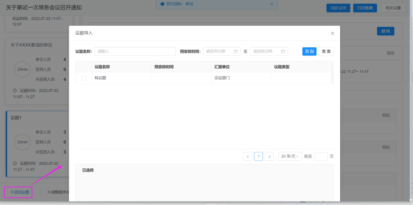Go to next page arrow

pos(269,156)
